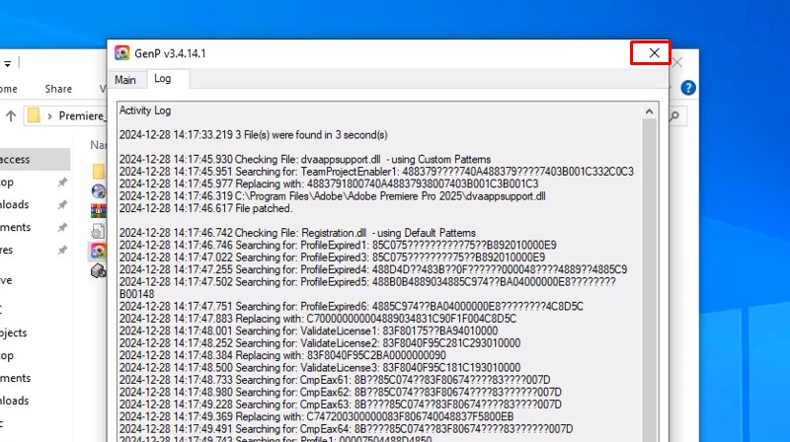Switch to the Main tab in GenP
Screen dimensions: 790x442
pyautogui.click(x=125, y=80)
